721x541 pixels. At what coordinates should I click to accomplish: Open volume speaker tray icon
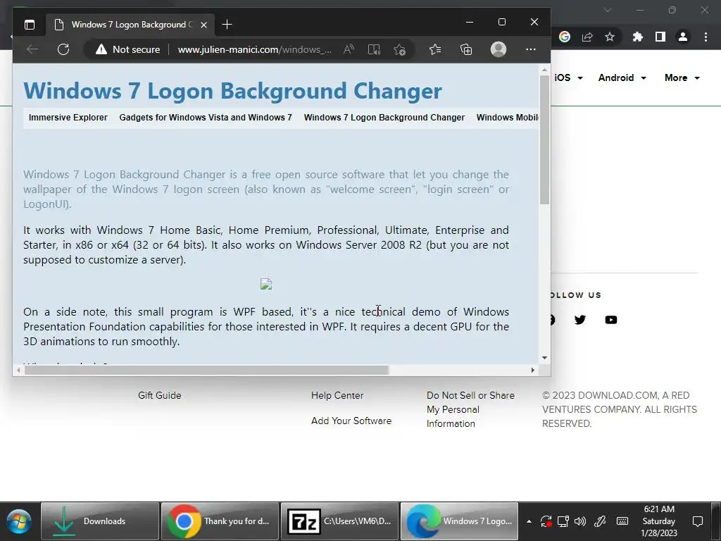[580, 521]
